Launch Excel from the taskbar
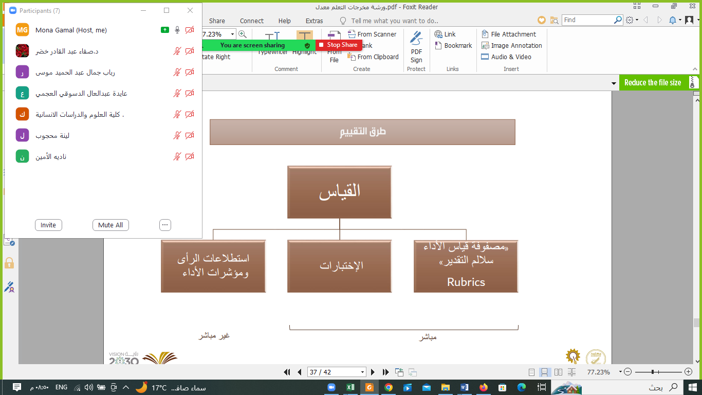Image resolution: width=702 pixels, height=395 pixels. (350, 387)
